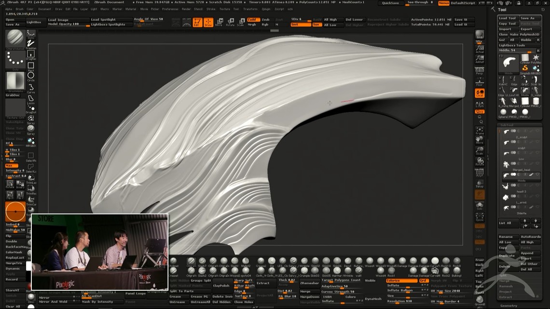Expand the Geometry section in Tool panel
The width and height of the screenshot is (550, 309).
[509, 306]
